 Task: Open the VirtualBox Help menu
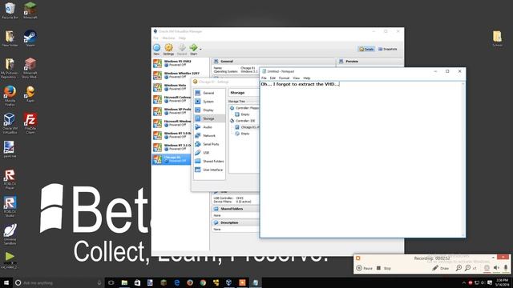coord(182,38)
